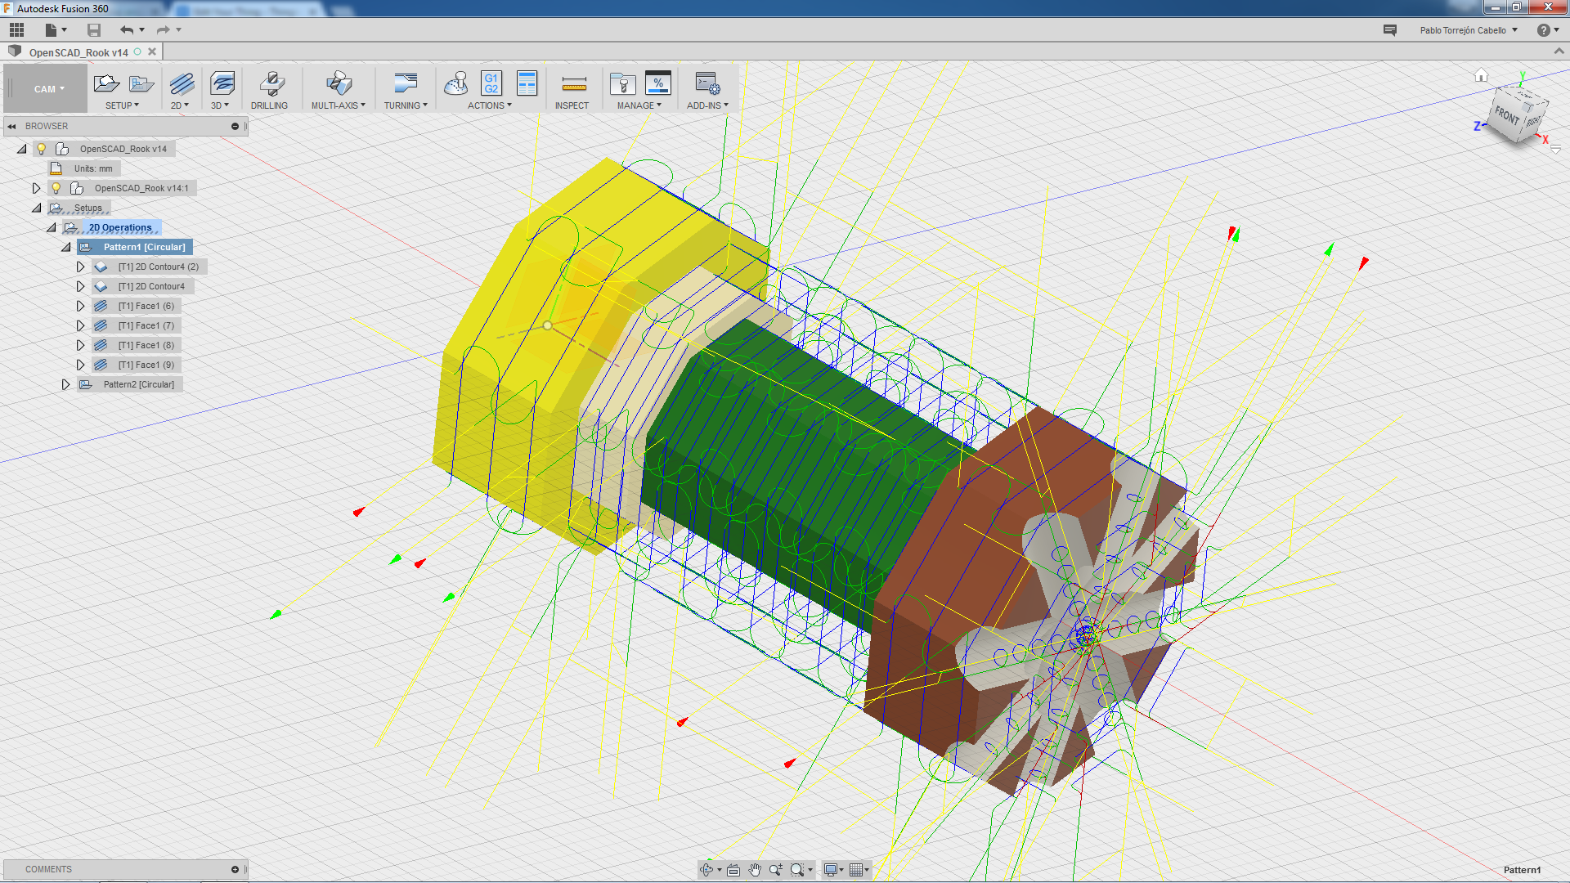Expand the [T1] 2D Contour4 (2) operation

(x=80, y=267)
